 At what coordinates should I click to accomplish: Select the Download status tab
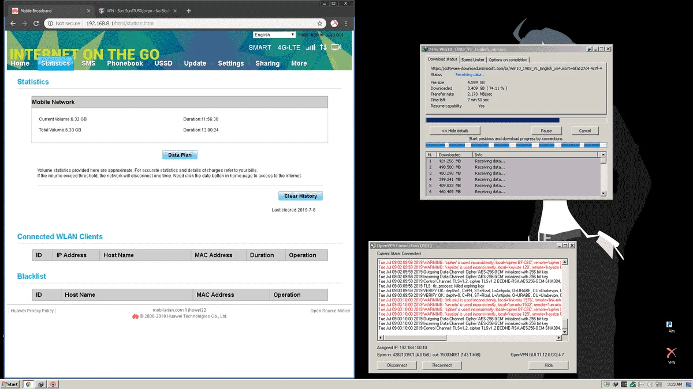[x=442, y=59]
